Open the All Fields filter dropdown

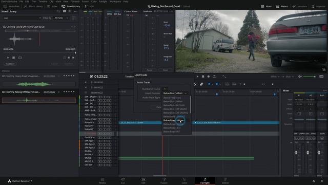coord(61,18)
